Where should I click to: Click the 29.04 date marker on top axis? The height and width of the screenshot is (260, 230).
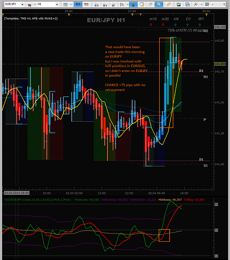point(206,11)
